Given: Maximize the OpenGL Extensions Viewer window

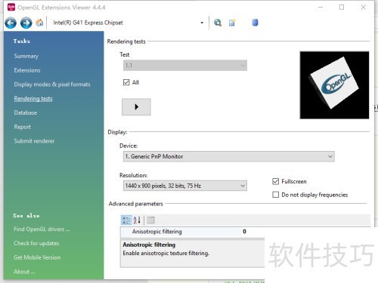Looking at the screenshot, I should [x=342, y=8].
